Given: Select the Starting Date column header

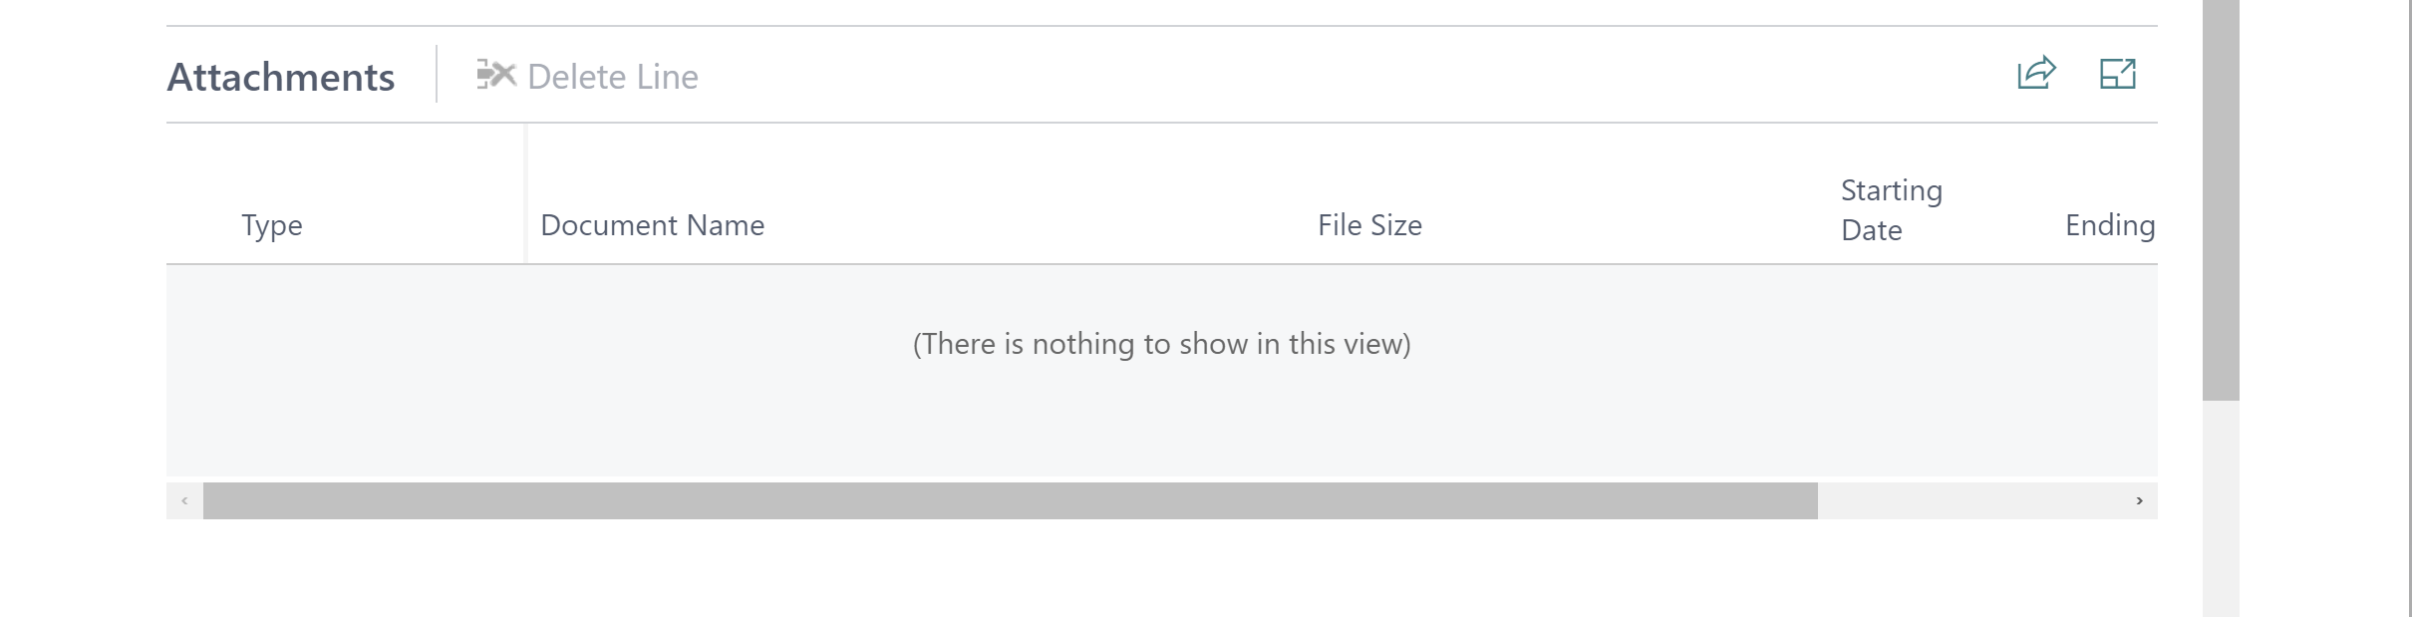Looking at the screenshot, I should [x=1891, y=209].
